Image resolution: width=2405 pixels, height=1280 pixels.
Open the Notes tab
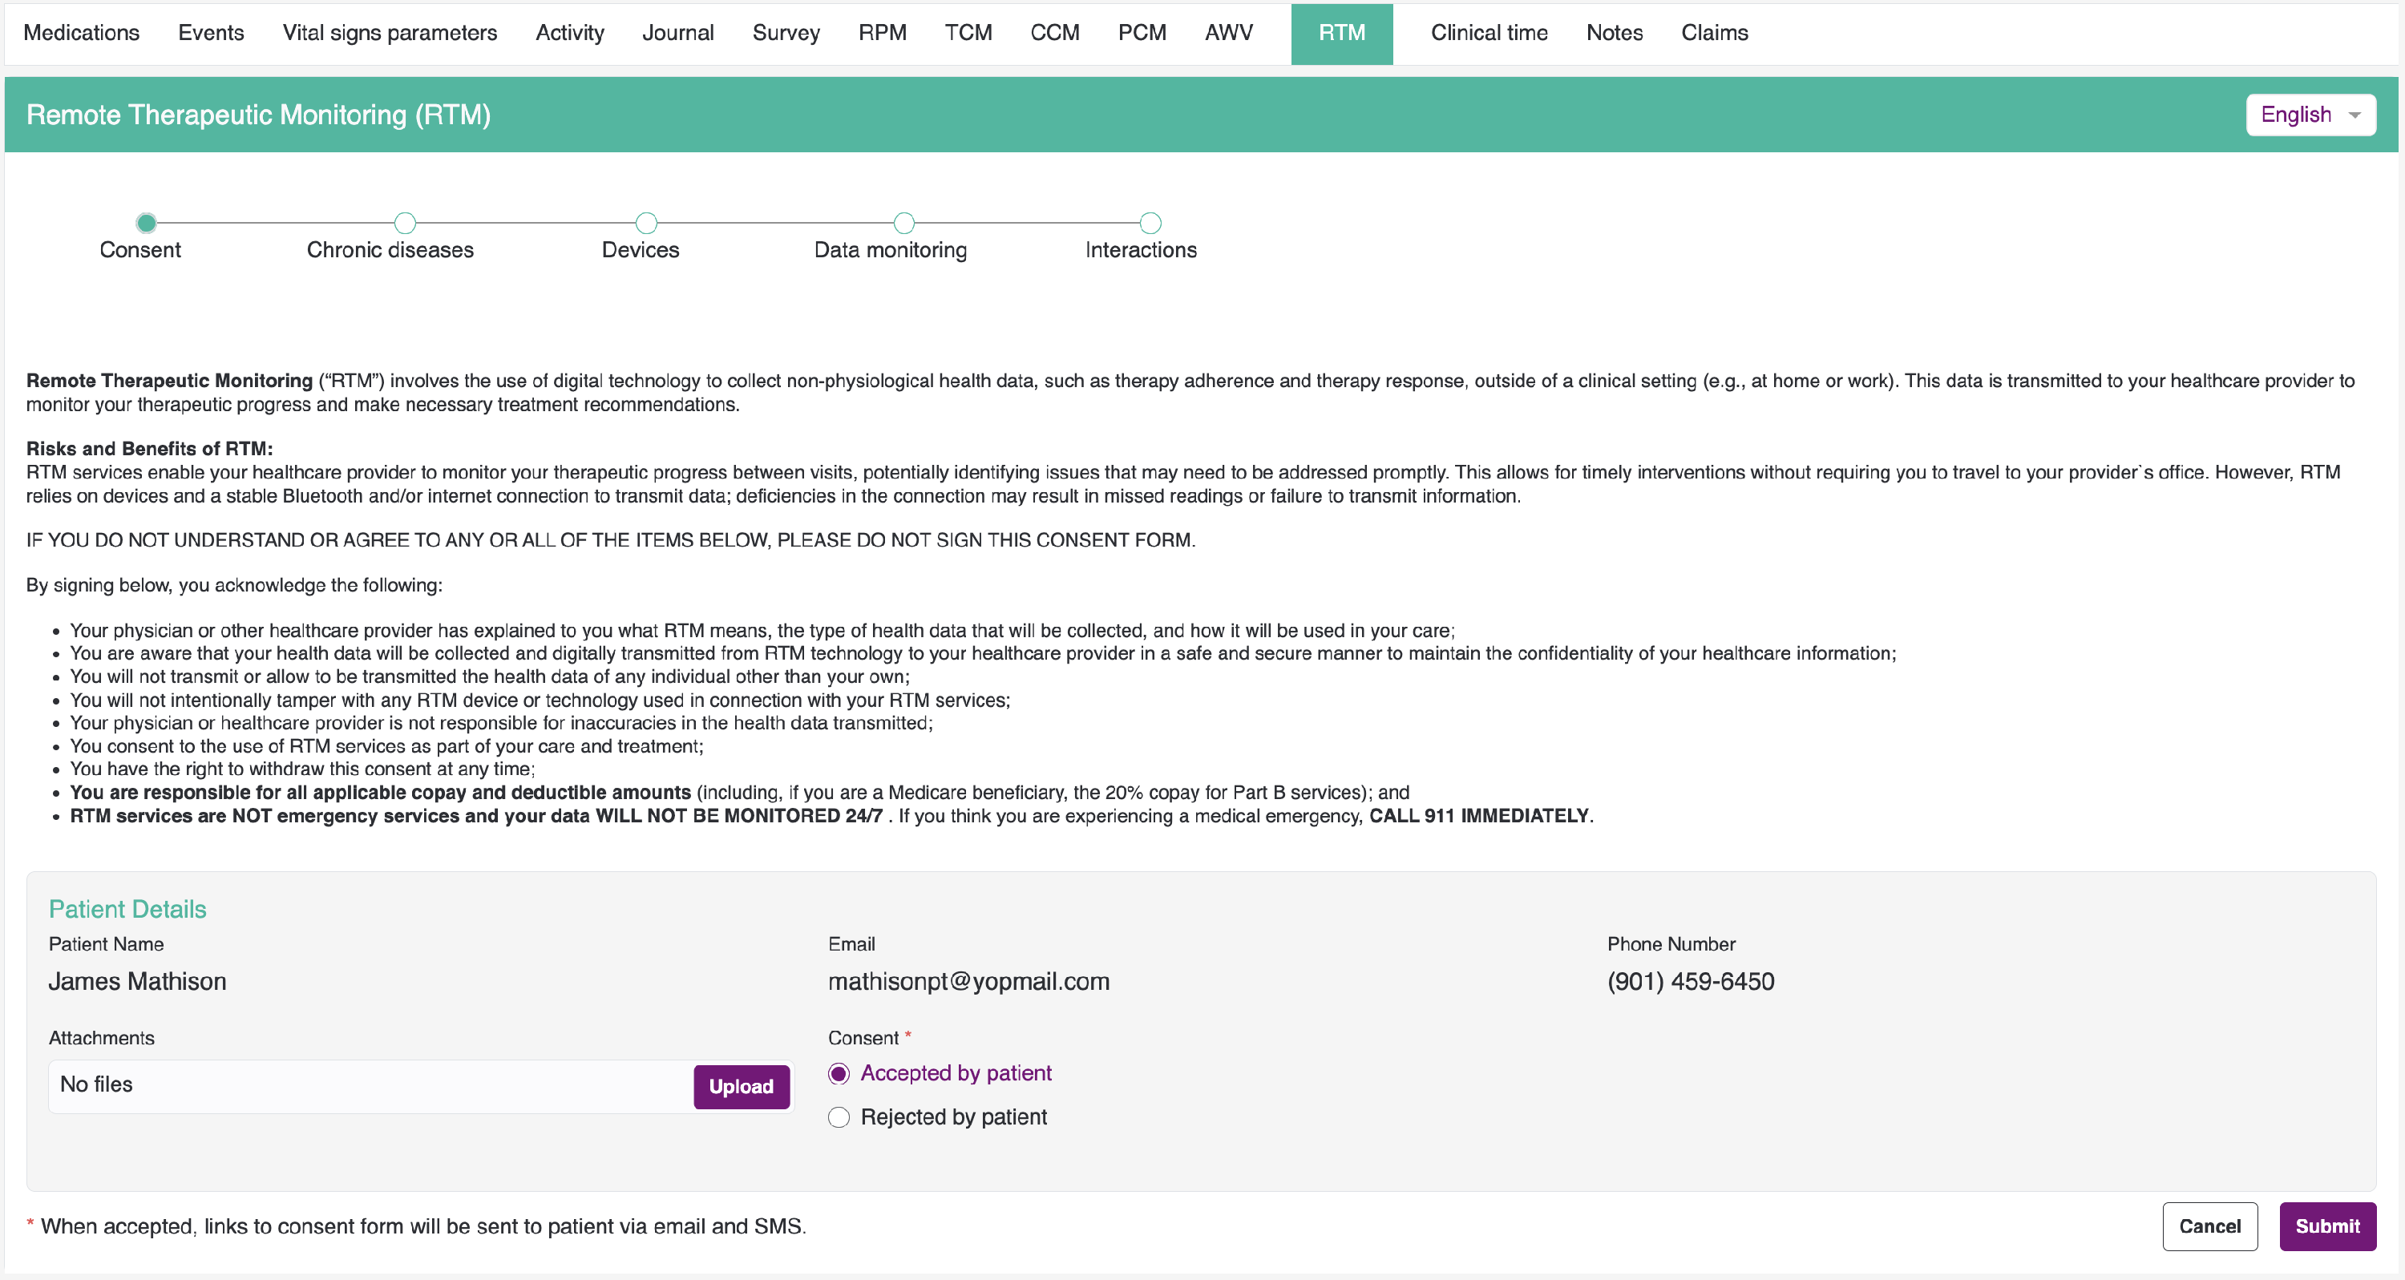1615,33
